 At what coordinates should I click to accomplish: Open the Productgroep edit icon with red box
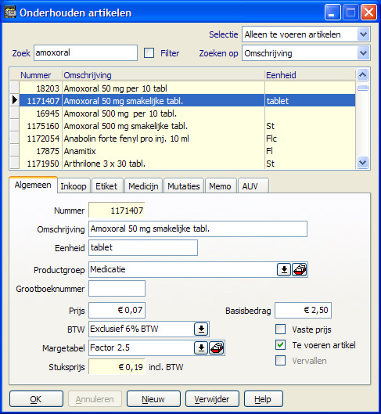pos(299,269)
